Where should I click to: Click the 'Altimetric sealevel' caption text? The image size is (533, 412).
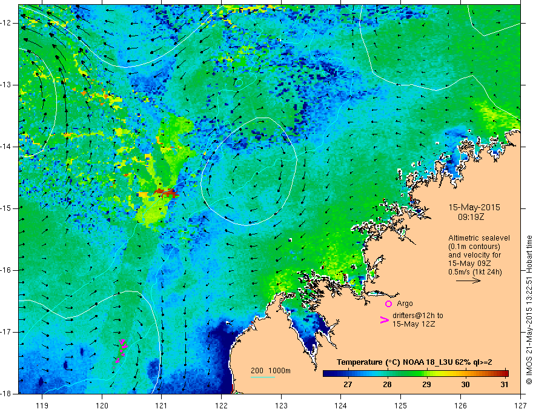(x=479, y=238)
